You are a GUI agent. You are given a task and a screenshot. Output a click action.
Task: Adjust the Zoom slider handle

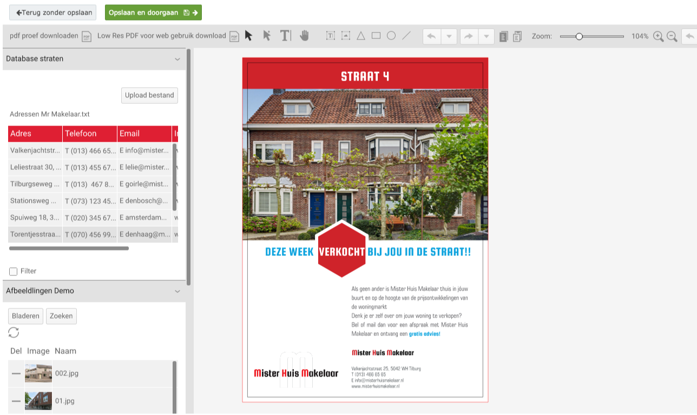(579, 36)
